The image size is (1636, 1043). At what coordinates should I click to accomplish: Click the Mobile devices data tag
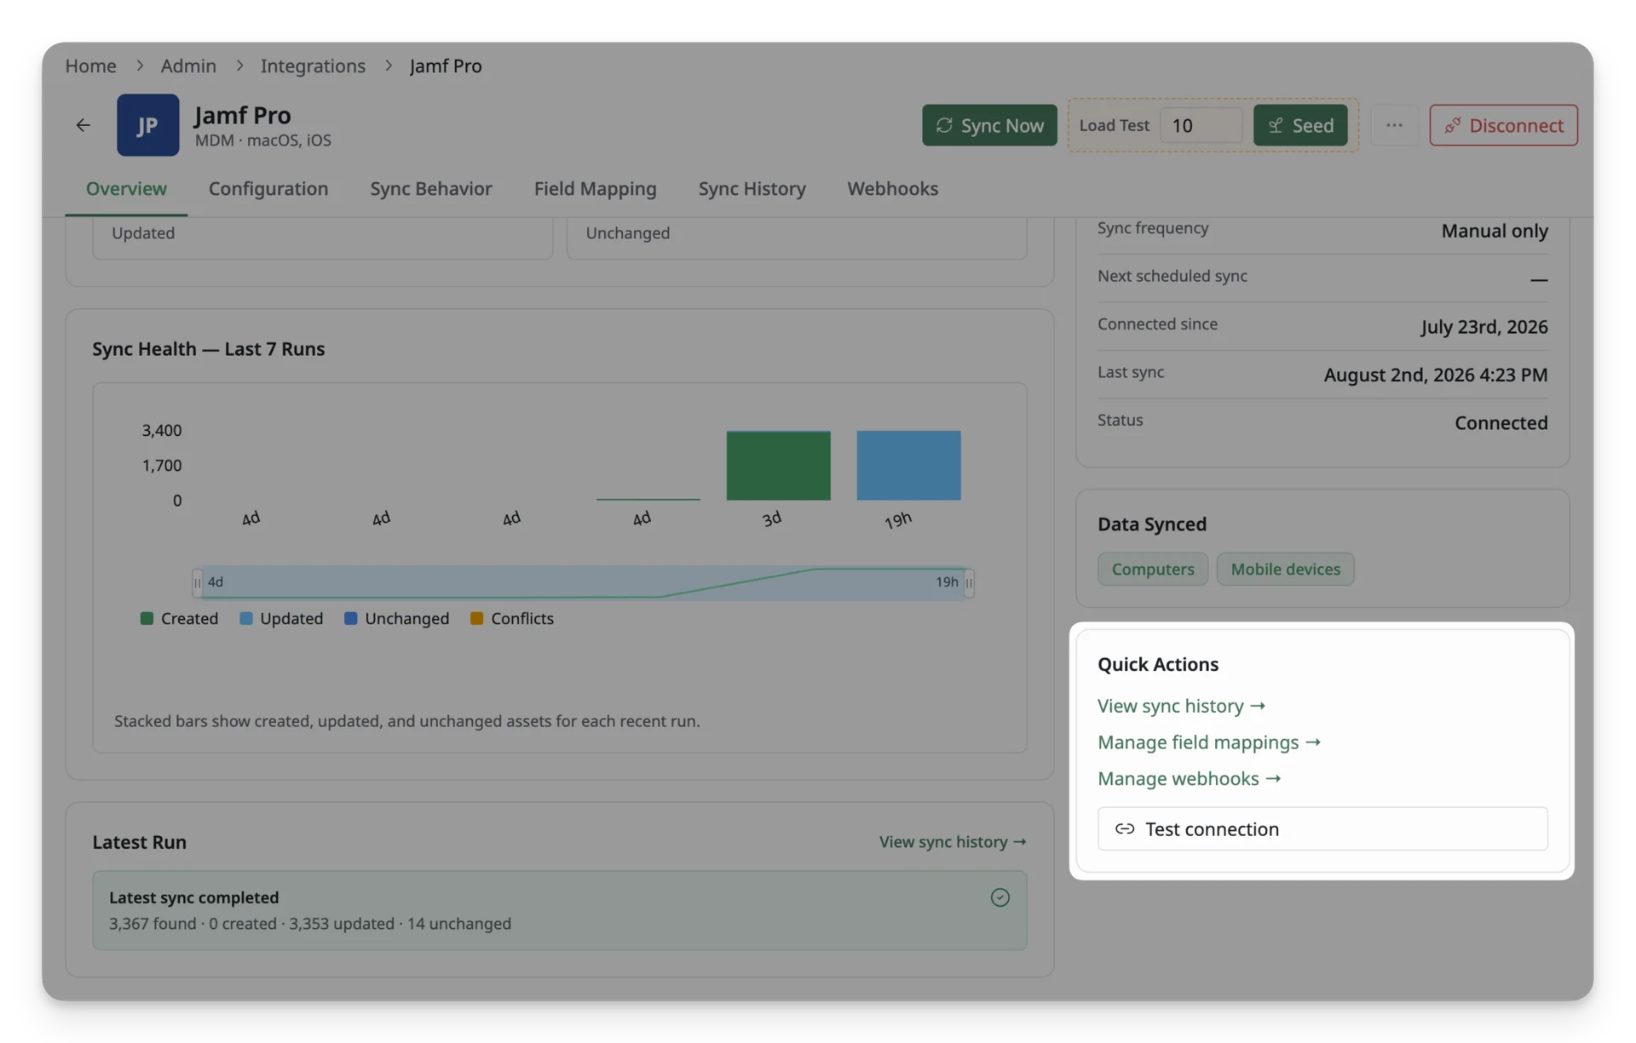1285,569
